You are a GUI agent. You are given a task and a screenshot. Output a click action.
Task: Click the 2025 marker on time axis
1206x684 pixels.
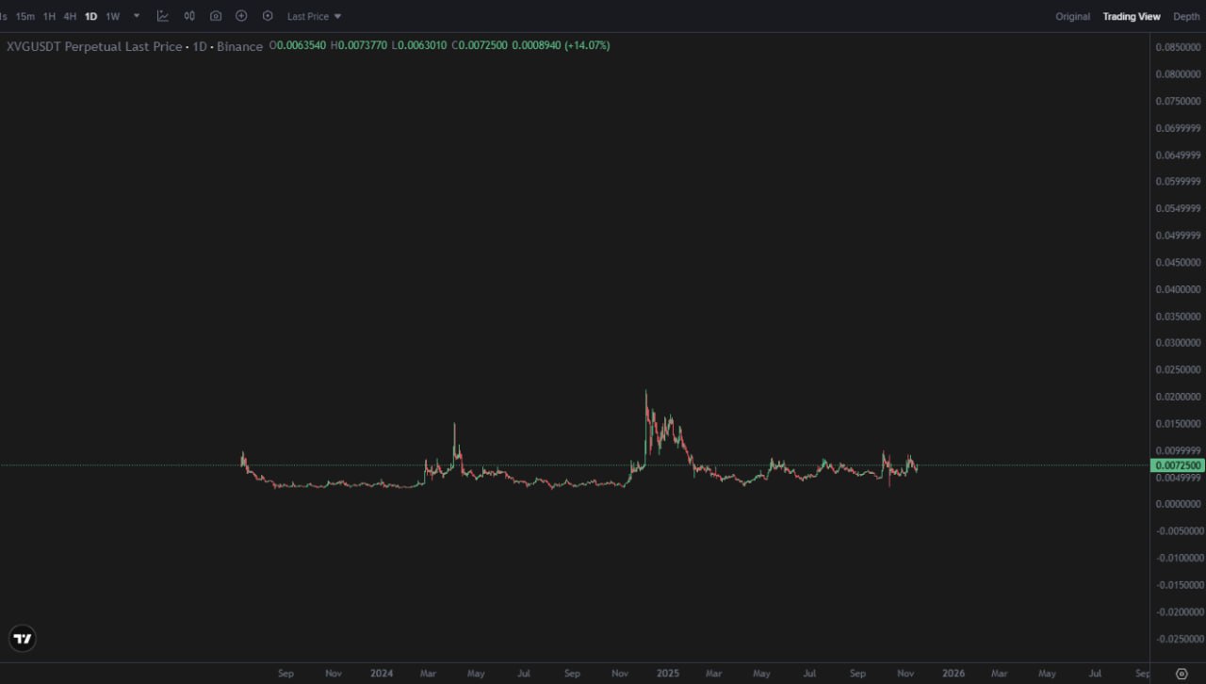click(667, 674)
